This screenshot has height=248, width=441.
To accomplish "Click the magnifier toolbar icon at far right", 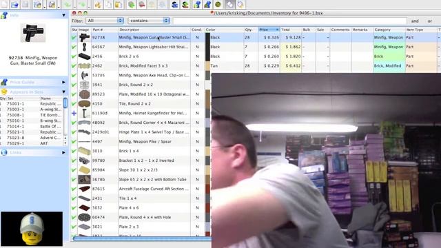I will 240,4.
